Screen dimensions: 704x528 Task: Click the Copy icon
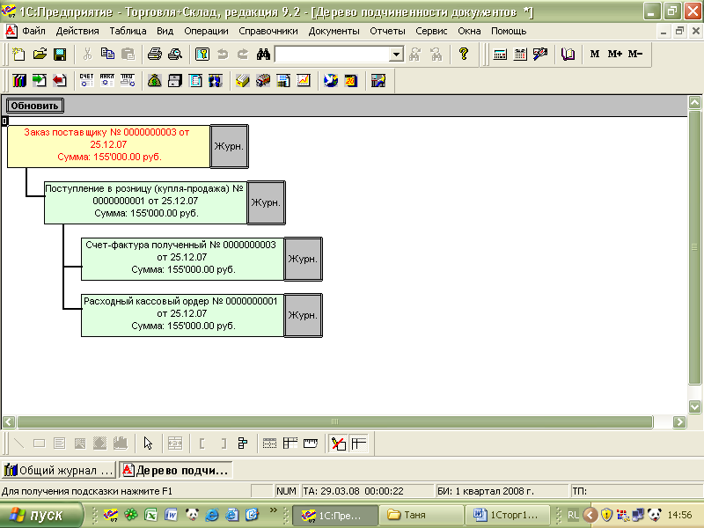pos(107,55)
